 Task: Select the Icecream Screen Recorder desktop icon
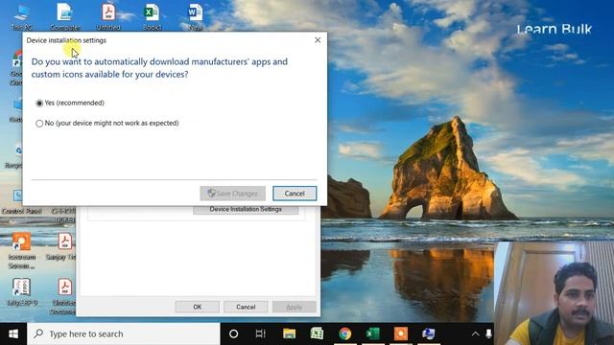21,250
